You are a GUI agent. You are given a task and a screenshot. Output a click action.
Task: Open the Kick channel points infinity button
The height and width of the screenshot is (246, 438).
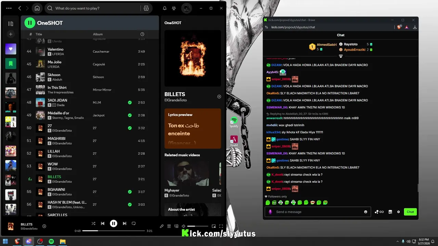pyautogui.click(x=379, y=212)
